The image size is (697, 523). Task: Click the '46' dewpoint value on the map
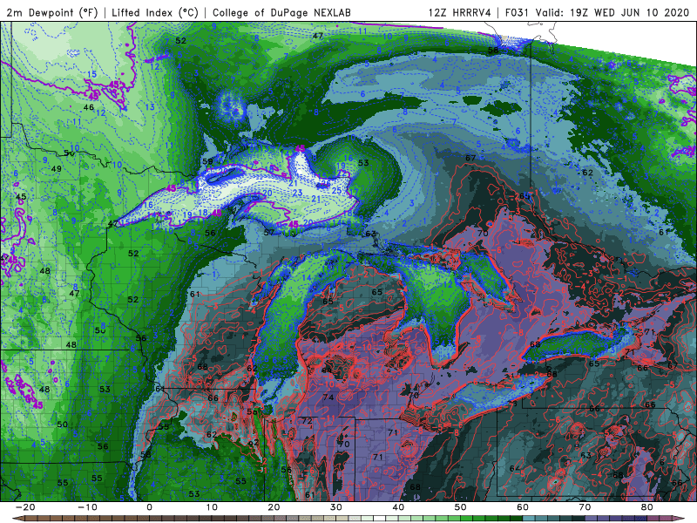coord(89,107)
